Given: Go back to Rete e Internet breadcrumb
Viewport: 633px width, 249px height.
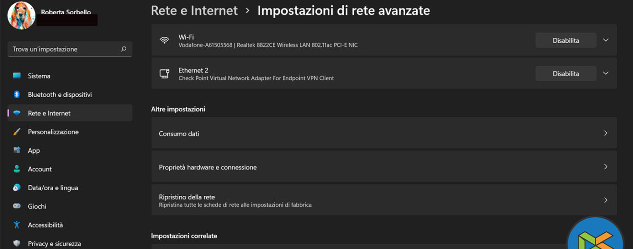Looking at the screenshot, I should click(194, 11).
